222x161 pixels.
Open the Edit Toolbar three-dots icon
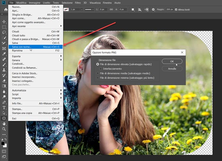click(x=4, y=134)
